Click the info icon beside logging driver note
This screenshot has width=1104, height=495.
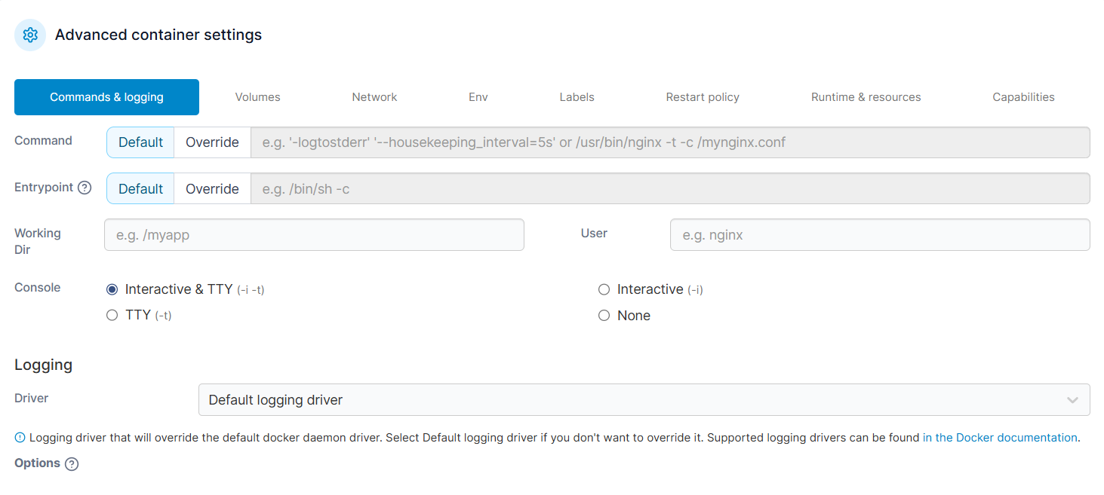[x=20, y=437]
